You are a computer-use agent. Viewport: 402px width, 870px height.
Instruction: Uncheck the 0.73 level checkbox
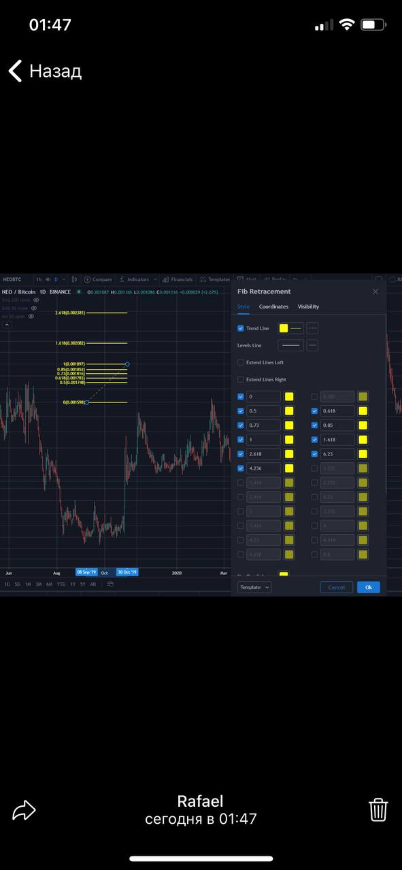coord(241,425)
